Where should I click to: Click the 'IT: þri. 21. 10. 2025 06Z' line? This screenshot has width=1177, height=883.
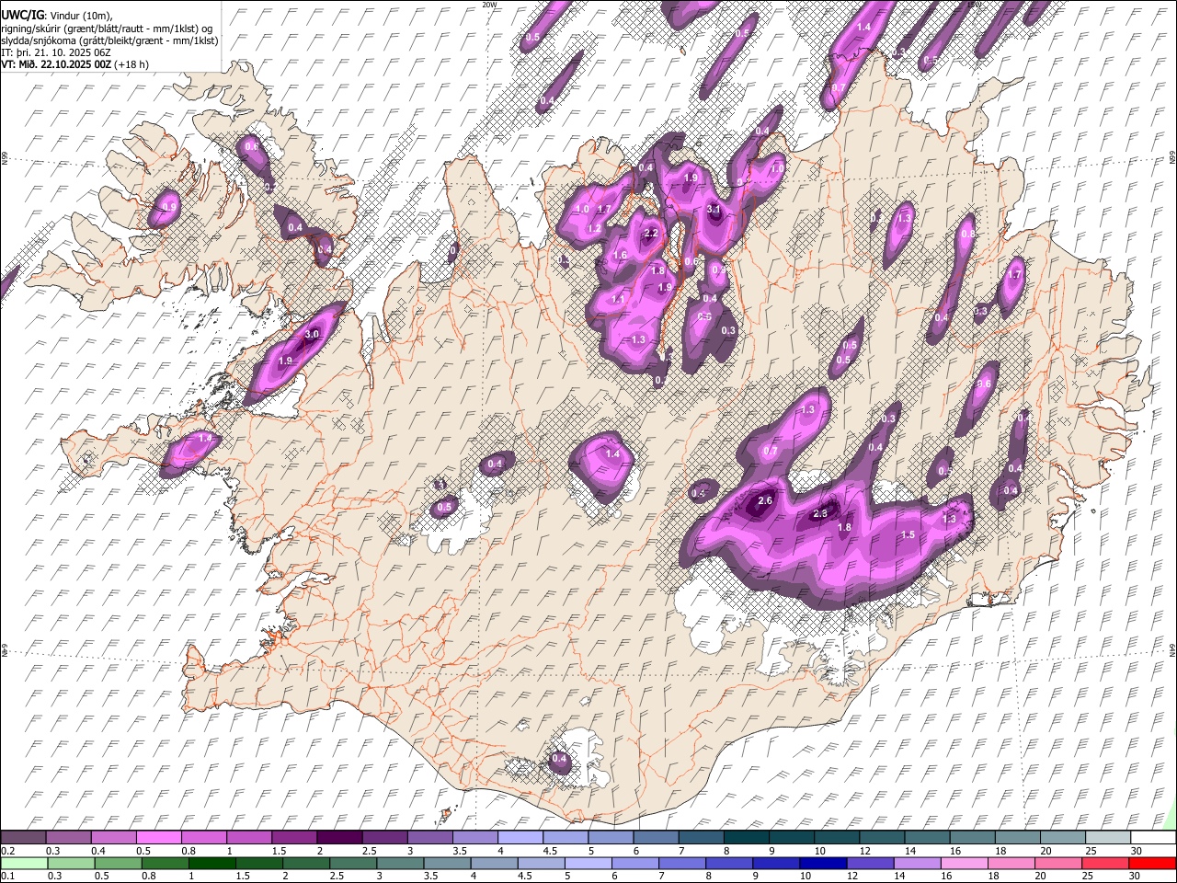pos(55,52)
